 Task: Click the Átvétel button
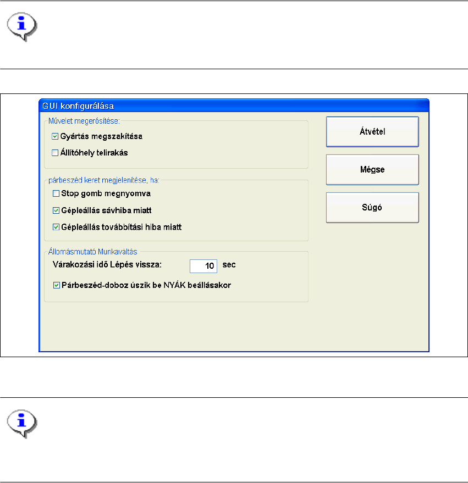coord(372,131)
